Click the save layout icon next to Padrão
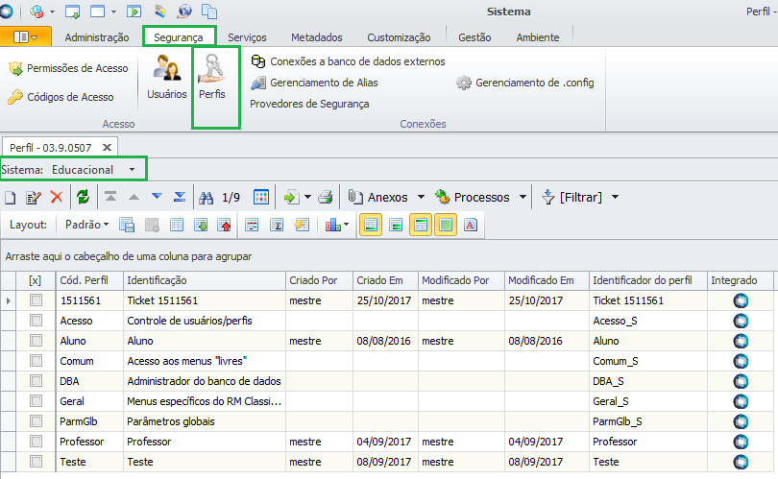 coord(127,226)
